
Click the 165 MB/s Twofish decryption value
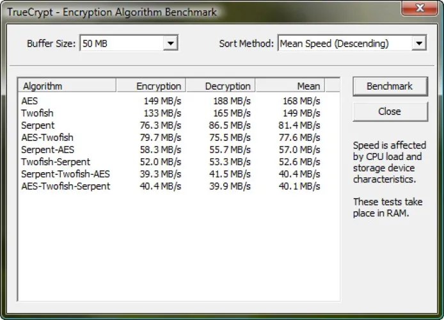pos(232,113)
